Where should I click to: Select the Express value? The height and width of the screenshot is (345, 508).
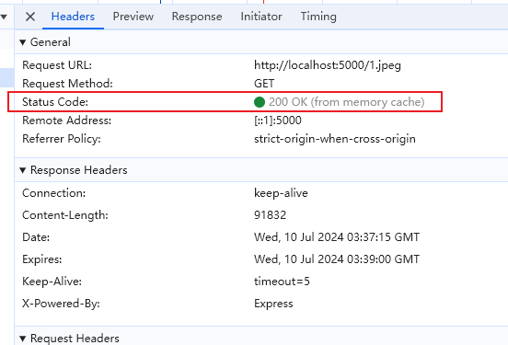click(273, 304)
